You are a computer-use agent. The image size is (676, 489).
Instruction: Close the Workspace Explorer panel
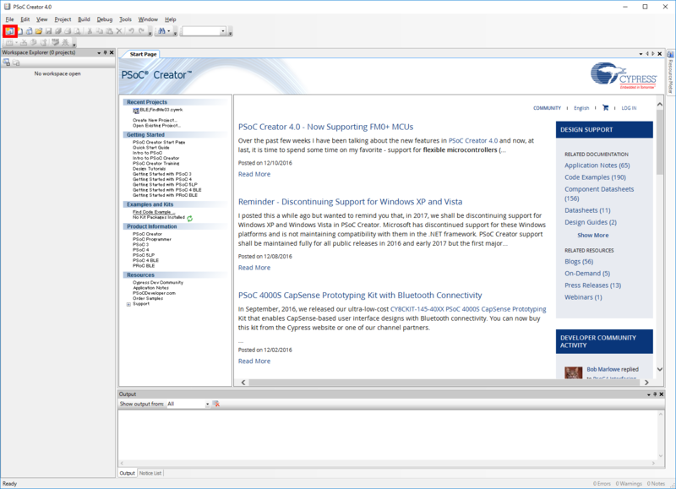coord(112,52)
